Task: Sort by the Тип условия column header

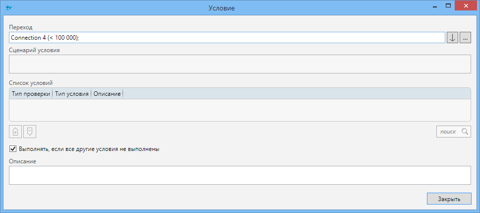Action: 71,93
